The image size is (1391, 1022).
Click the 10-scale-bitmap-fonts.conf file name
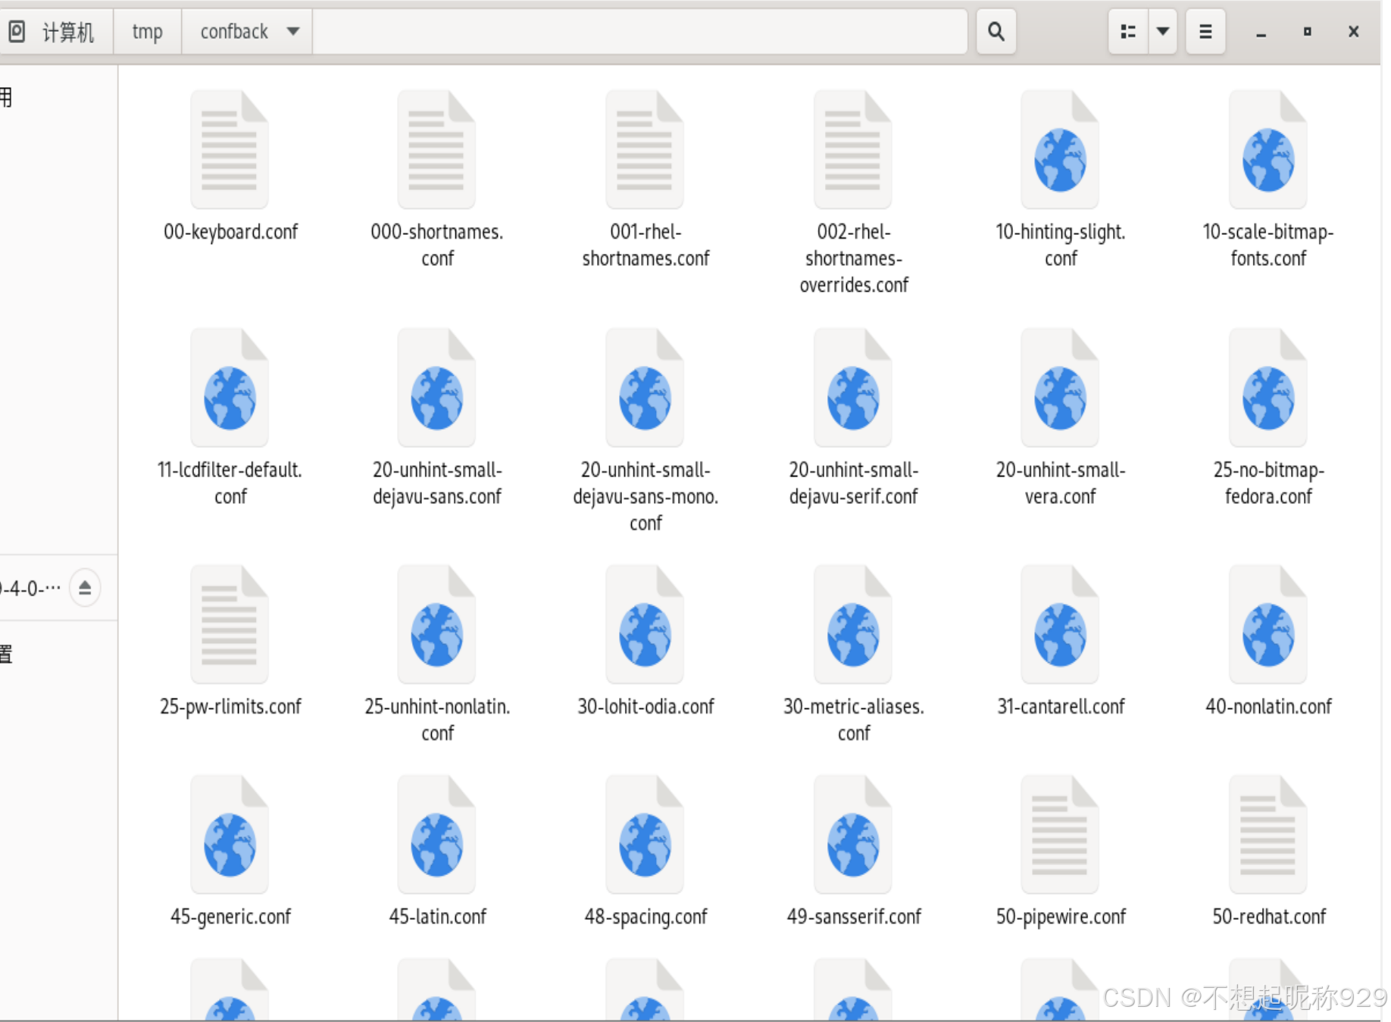(1268, 245)
